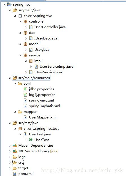
Task: Expand the UserController.java node
Action: tap(26, 27)
